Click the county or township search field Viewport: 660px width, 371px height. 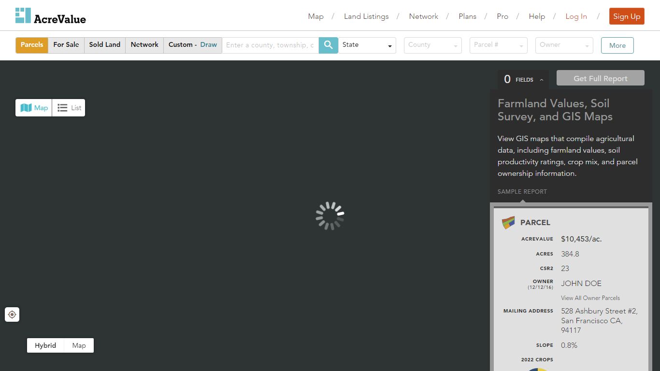point(270,45)
